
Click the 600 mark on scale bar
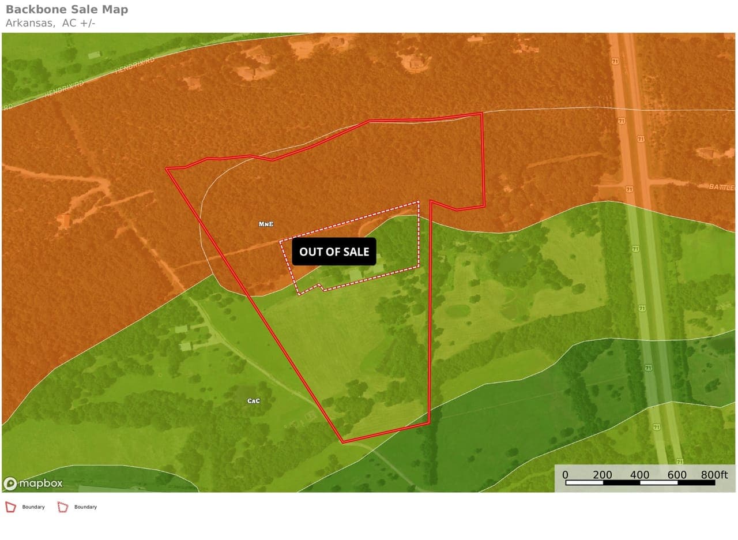pos(677,474)
